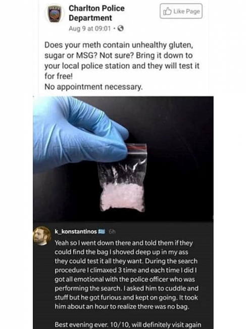Open the Charlton Police Department profile picture
Image resolution: width=246 pixels, height=329 pixels.
point(55,14)
